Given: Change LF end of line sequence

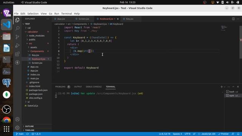Looking at the screenshot, I should (x=194, y=134).
